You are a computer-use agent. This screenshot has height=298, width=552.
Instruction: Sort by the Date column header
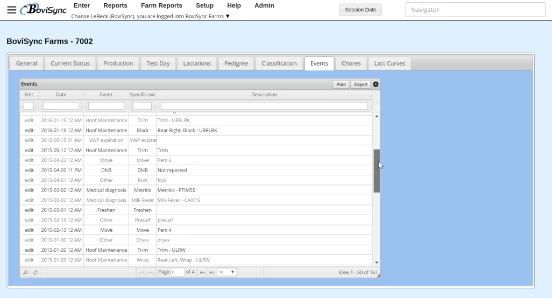[61, 95]
